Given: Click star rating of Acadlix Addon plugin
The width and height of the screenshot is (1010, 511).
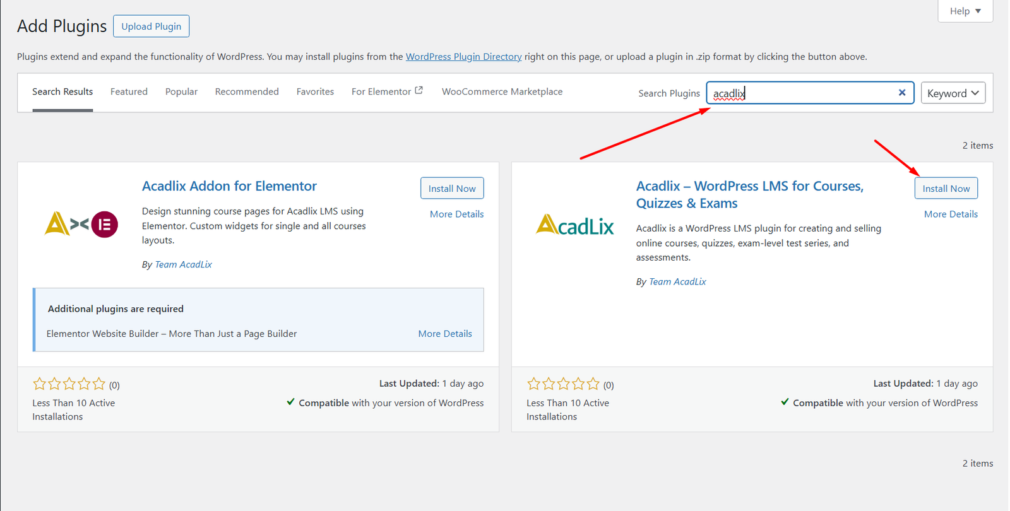Looking at the screenshot, I should point(69,384).
